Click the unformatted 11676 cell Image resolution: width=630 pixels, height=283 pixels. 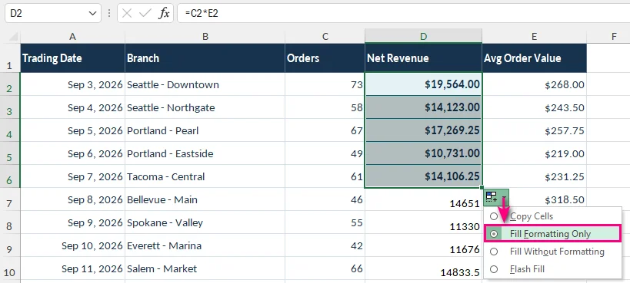click(424, 245)
